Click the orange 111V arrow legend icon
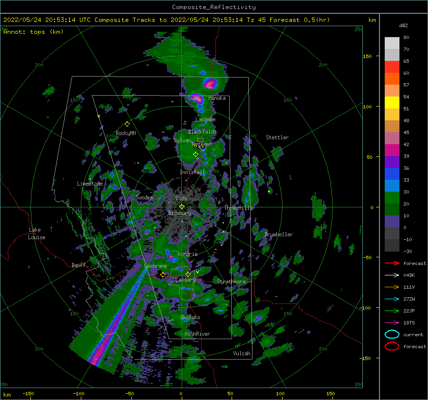 [392, 287]
